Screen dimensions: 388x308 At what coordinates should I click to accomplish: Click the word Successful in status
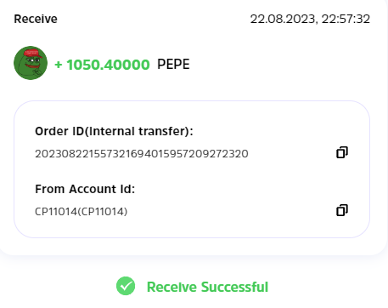point(234,287)
